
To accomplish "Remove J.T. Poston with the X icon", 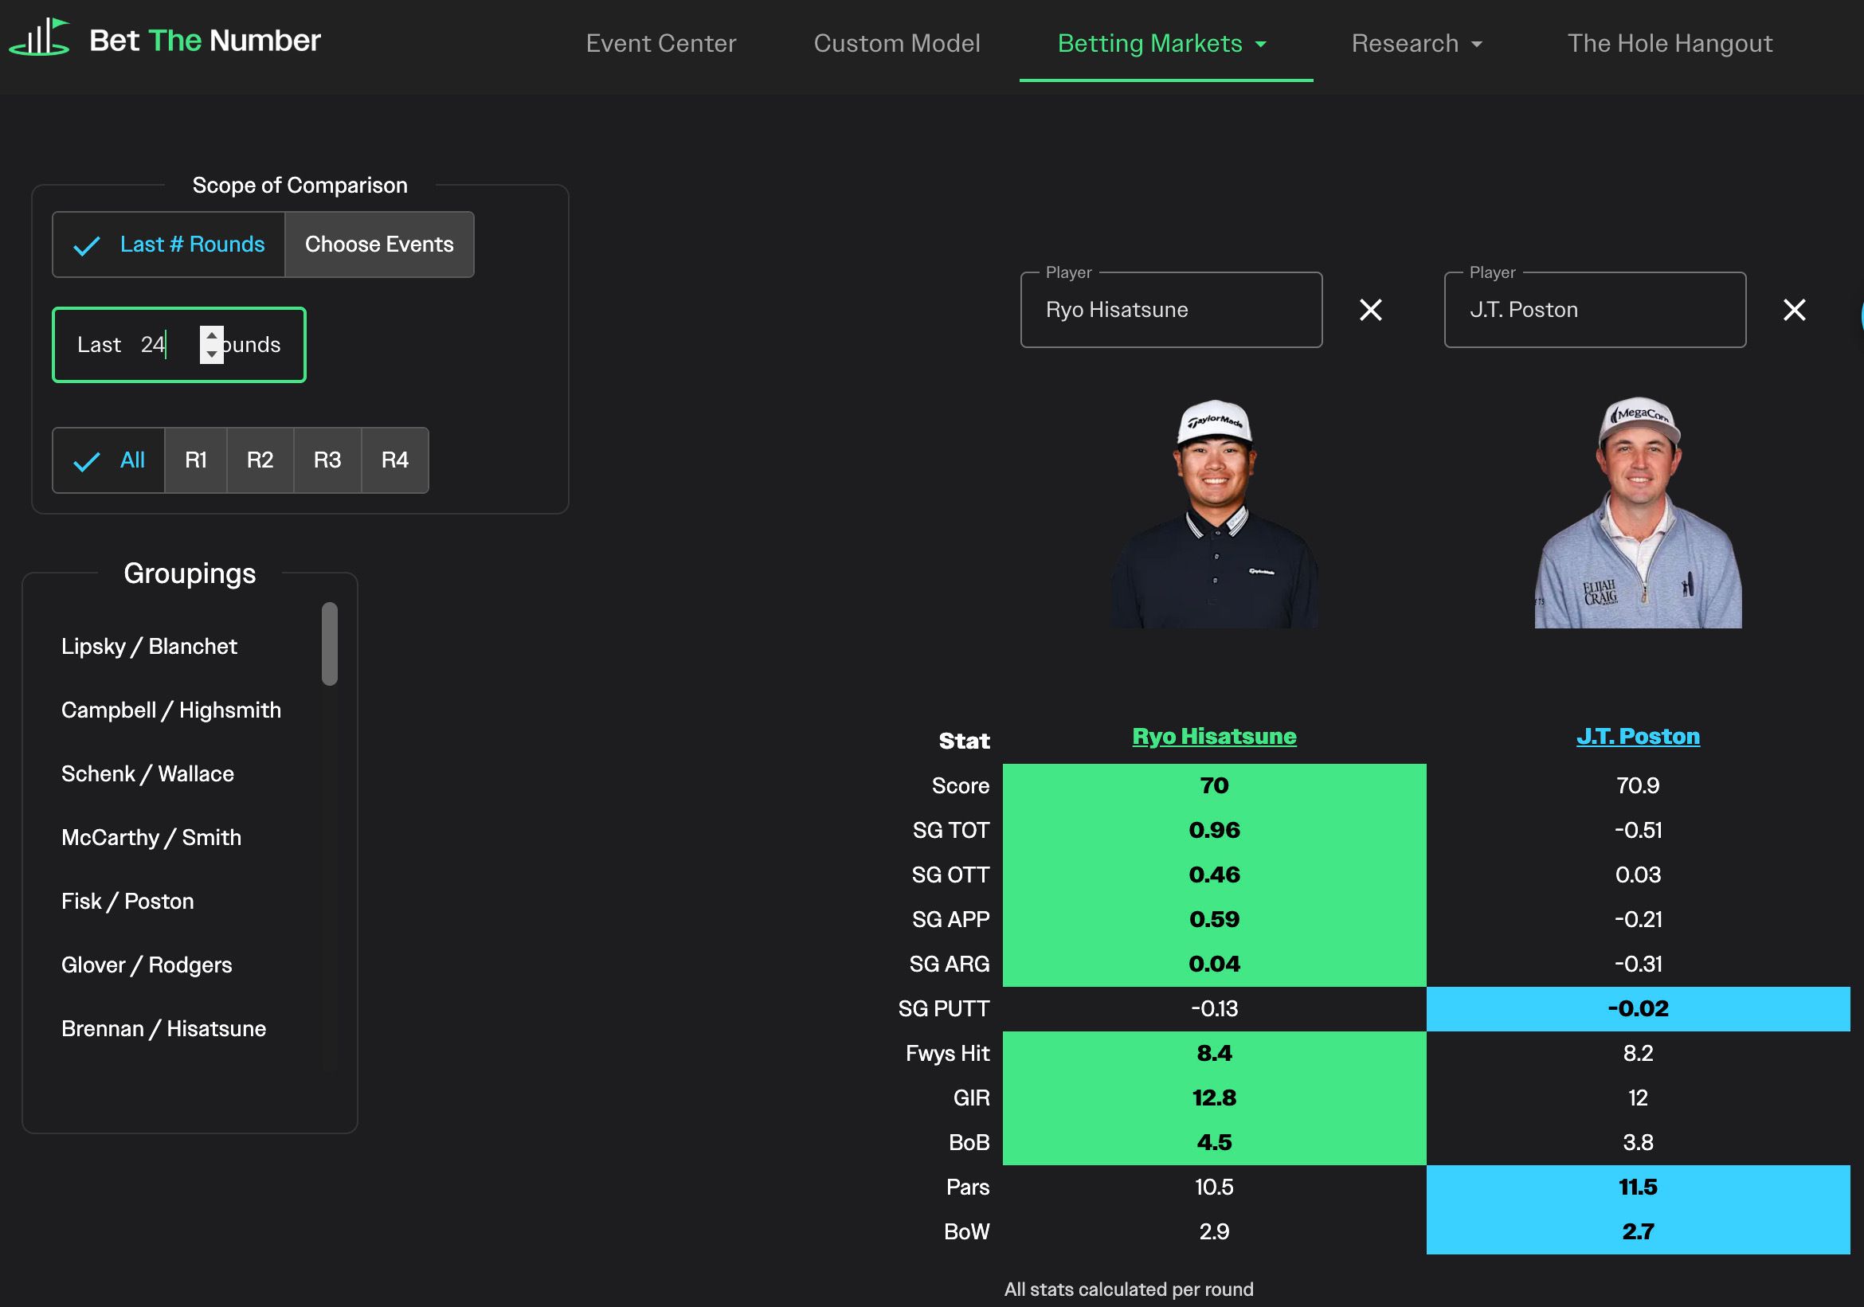I will click(x=1794, y=309).
